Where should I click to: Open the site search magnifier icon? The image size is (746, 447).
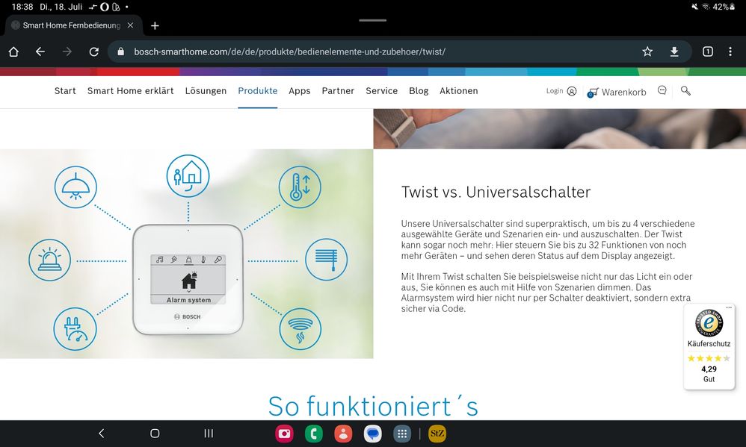click(x=686, y=90)
